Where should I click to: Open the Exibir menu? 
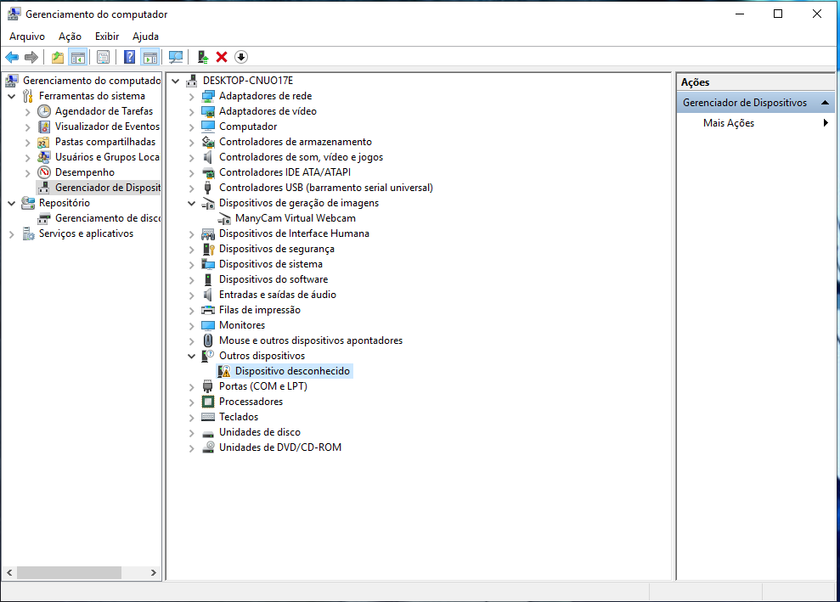107,37
